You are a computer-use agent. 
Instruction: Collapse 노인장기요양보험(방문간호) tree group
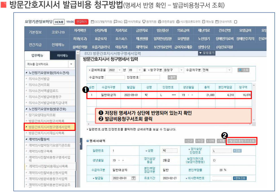(x=27, y=109)
